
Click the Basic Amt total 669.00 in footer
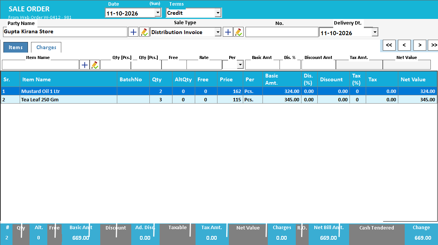(x=81, y=238)
